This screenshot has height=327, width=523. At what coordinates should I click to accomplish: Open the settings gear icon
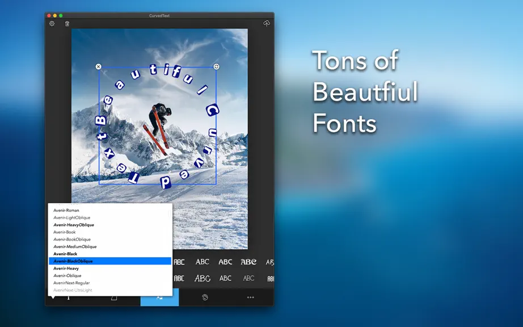tap(52, 24)
